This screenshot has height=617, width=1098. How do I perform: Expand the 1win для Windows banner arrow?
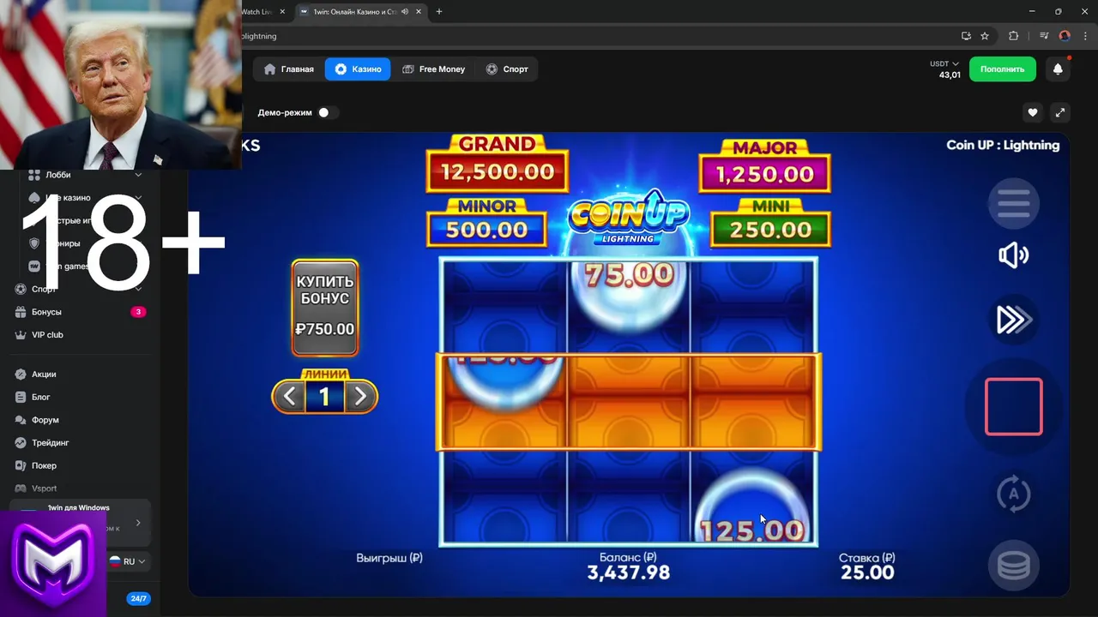coord(138,522)
